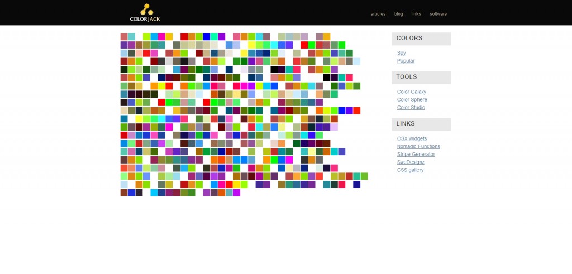This screenshot has height=274, width=572.
Task: Open the Spy link under Colors
Action: (401, 53)
